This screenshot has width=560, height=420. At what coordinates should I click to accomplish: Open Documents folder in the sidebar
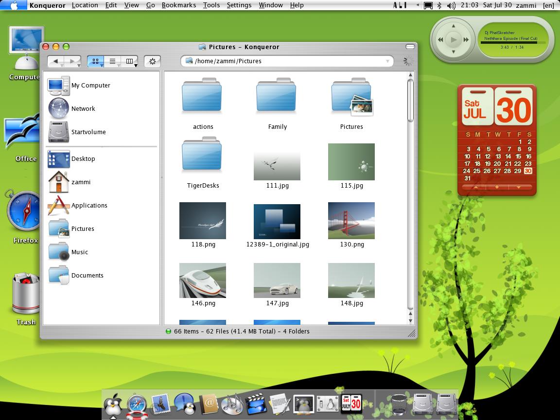click(x=76, y=275)
